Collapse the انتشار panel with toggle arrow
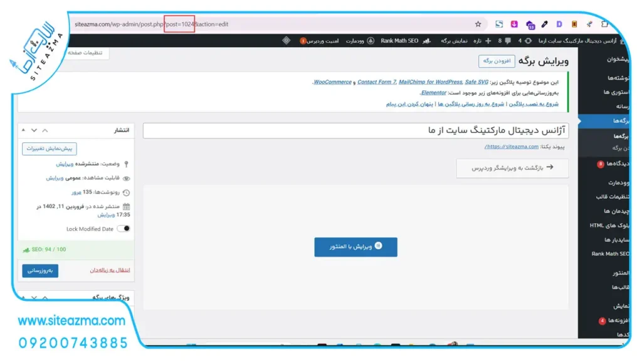The image size is (642, 361). (45, 130)
